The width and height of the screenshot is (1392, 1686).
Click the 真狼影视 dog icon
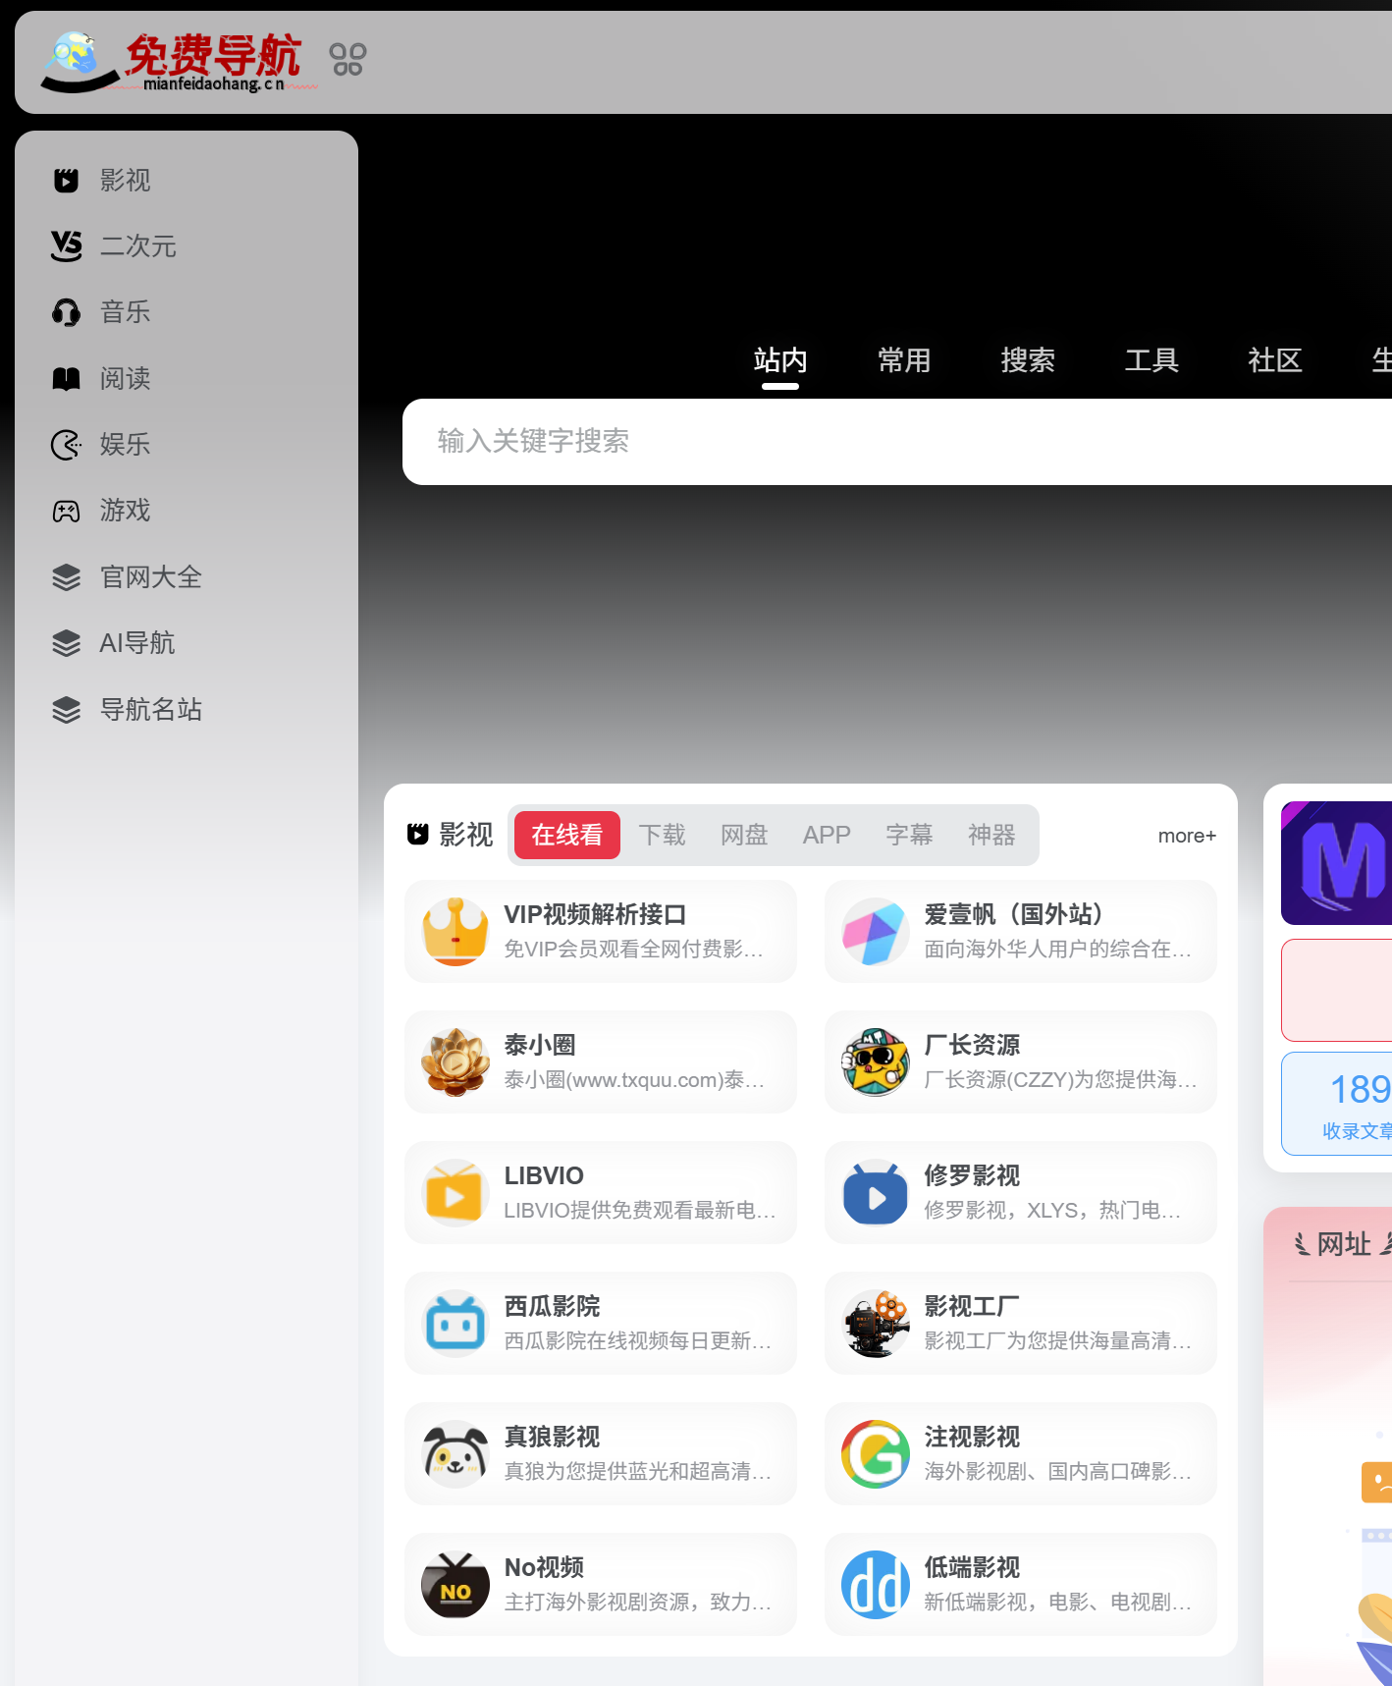tap(455, 1454)
